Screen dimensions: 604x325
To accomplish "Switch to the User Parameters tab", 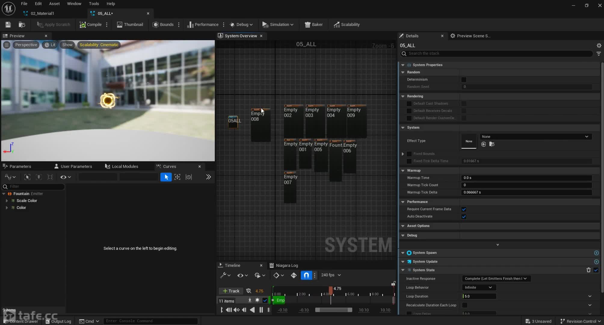I will [x=73, y=166].
